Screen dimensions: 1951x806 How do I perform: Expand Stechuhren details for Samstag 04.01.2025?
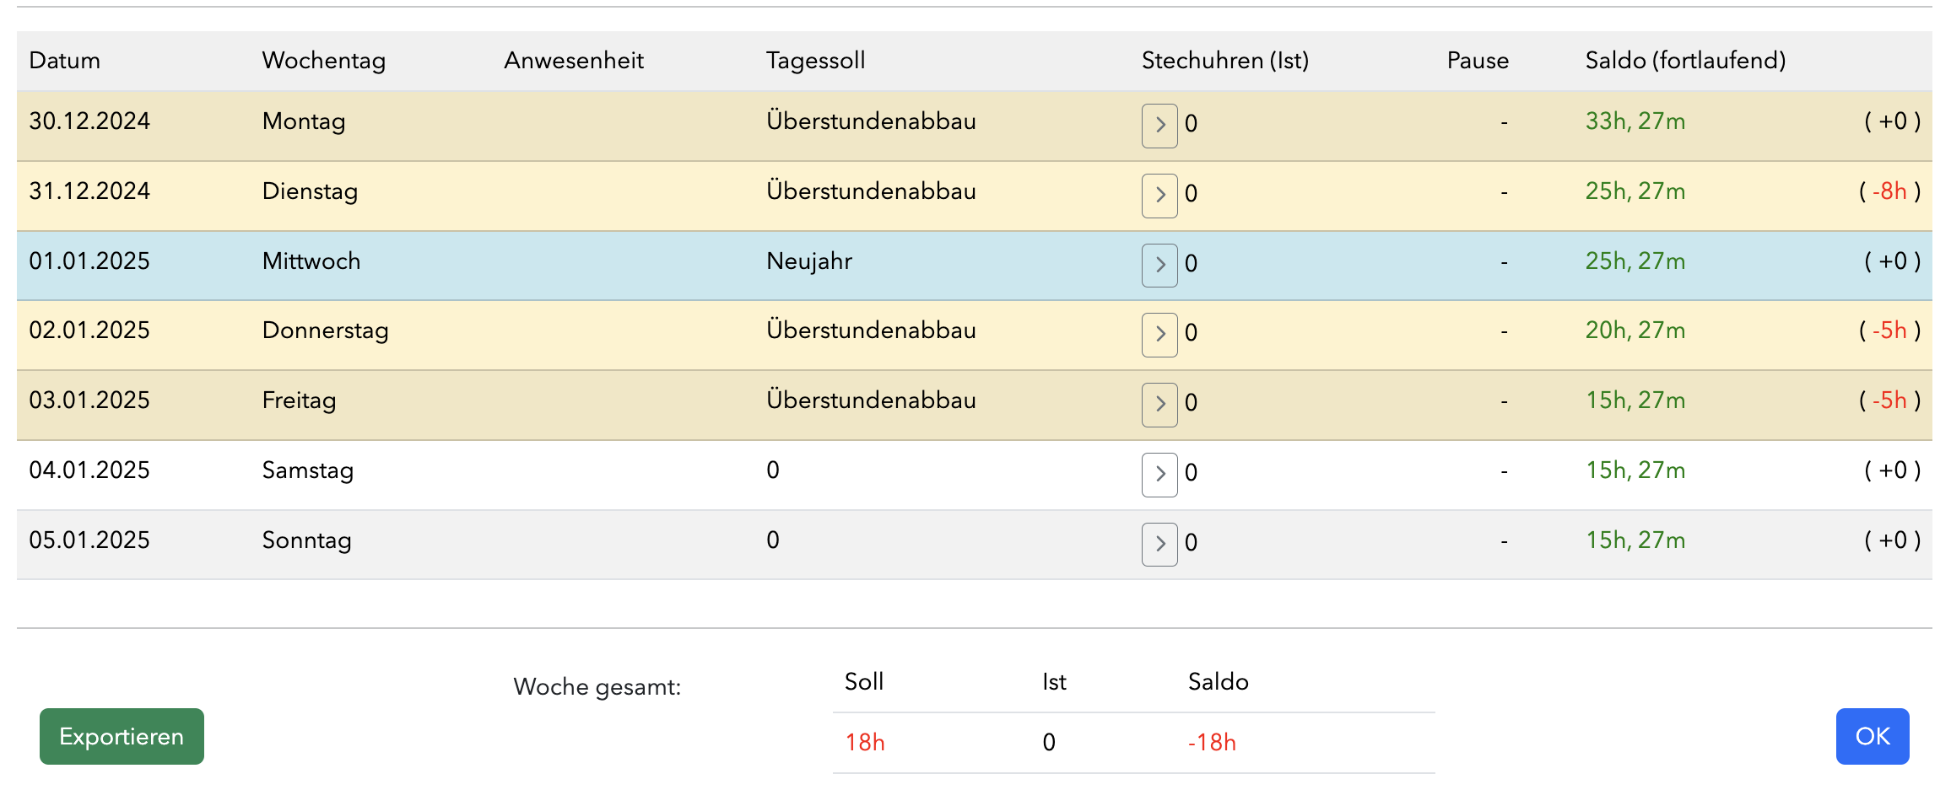tap(1159, 475)
